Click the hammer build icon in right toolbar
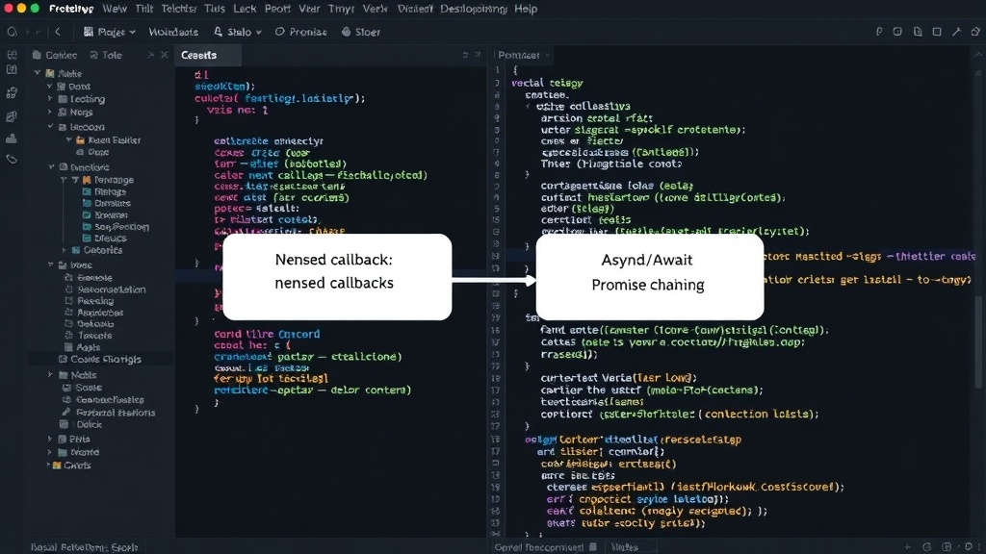 click(956, 32)
